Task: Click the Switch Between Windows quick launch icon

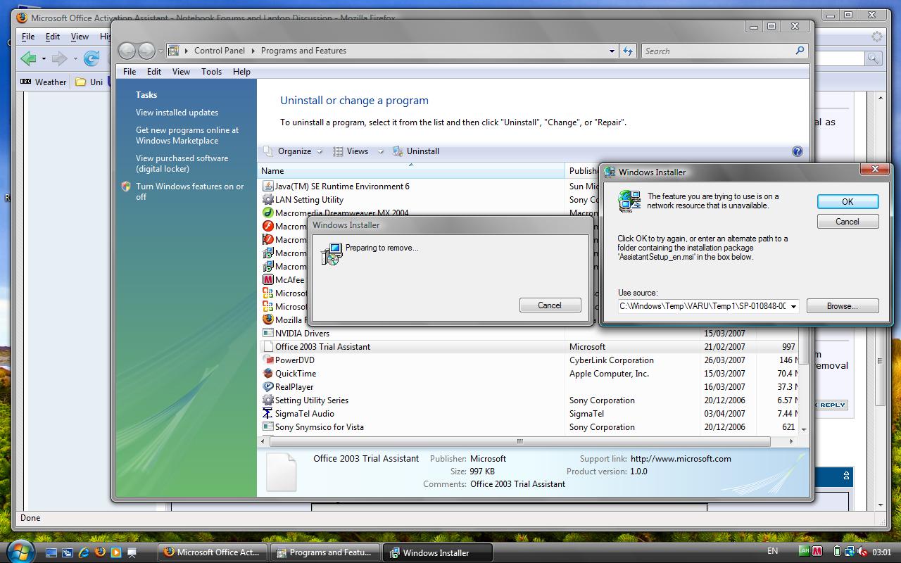Action: click(x=68, y=552)
